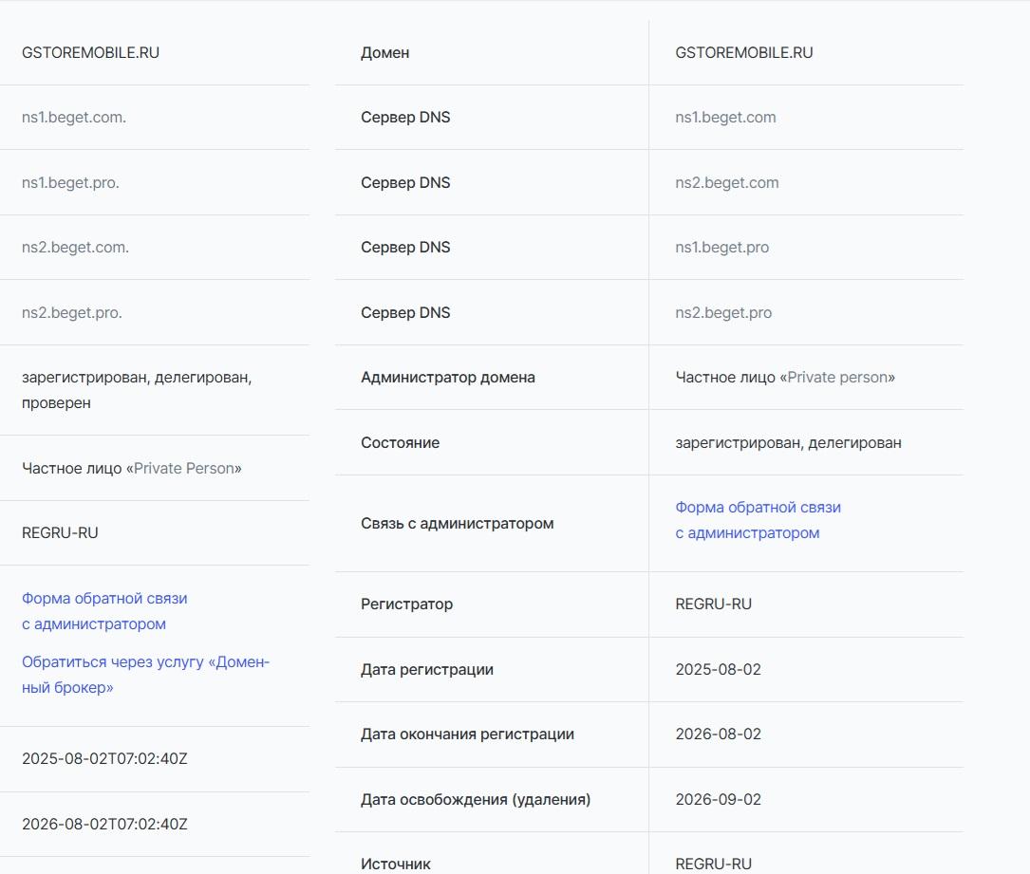Select REGRU-RU value in the Регистратор row
Image resolution: width=1030 pixels, height=874 pixels.
[714, 604]
